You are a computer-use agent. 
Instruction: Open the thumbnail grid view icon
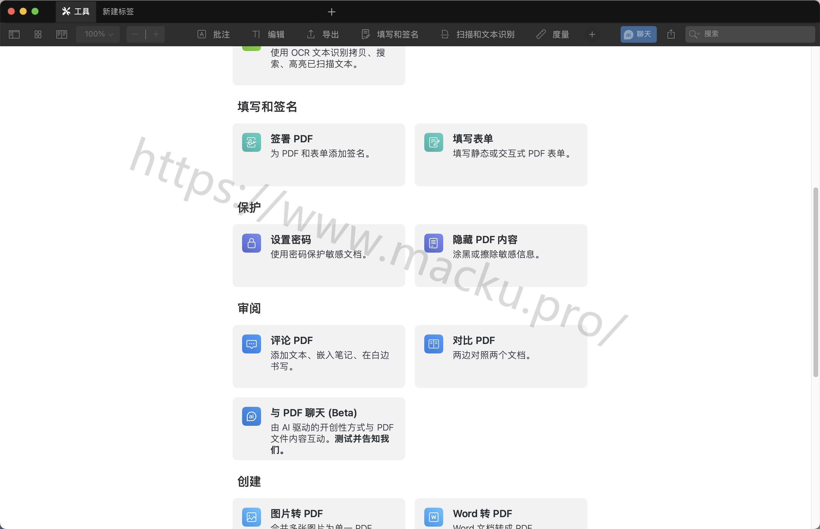(38, 34)
